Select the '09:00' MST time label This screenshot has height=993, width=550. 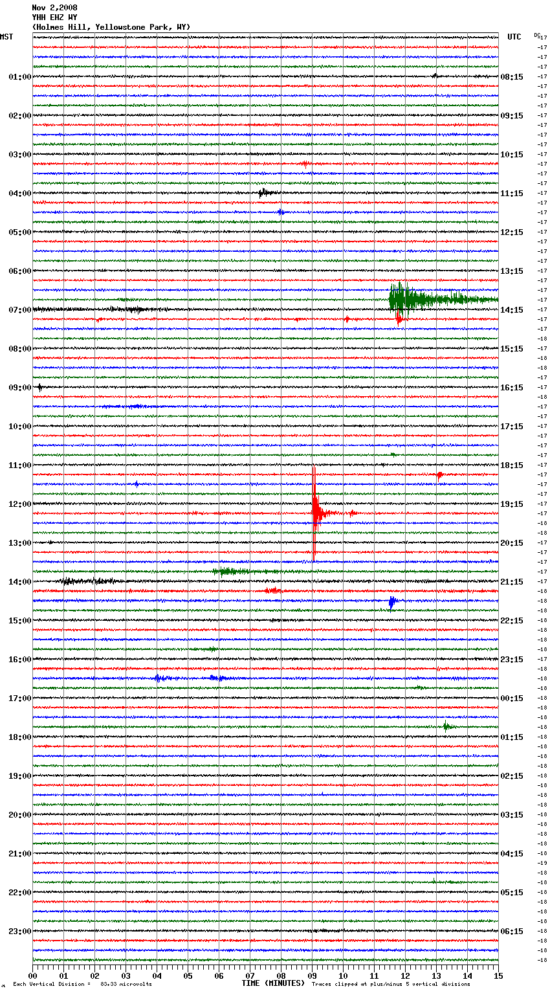point(20,388)
